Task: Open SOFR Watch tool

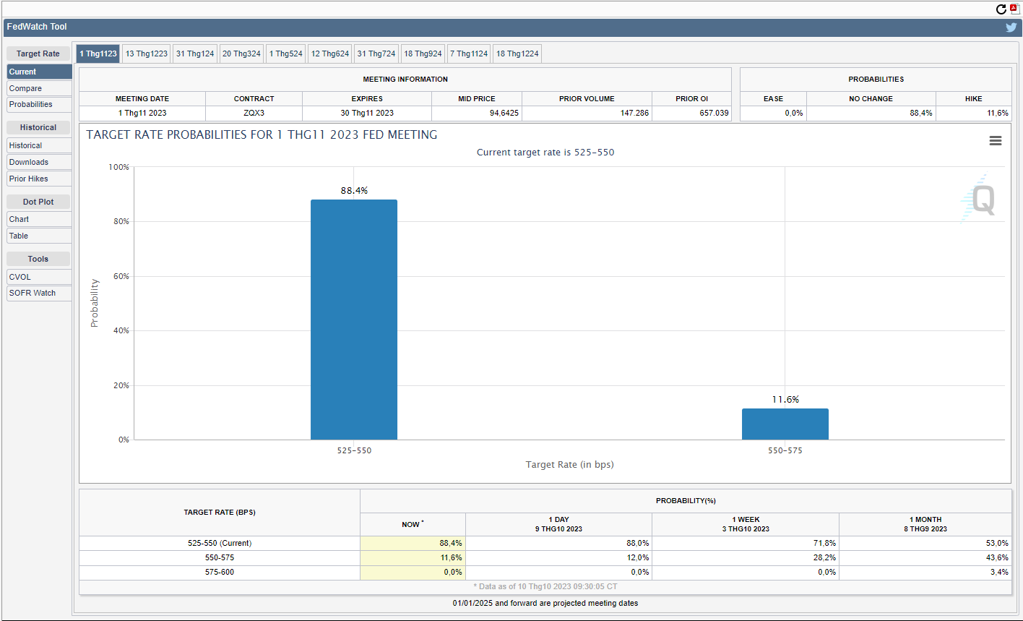Action: coord(39,293)
